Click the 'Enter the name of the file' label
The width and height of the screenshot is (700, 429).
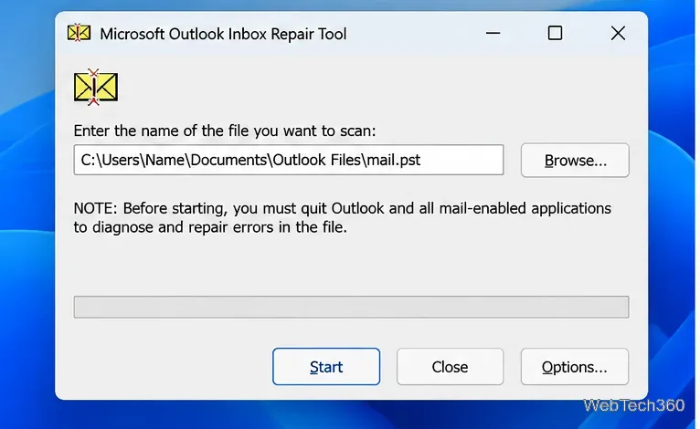[x=225, y=131]
